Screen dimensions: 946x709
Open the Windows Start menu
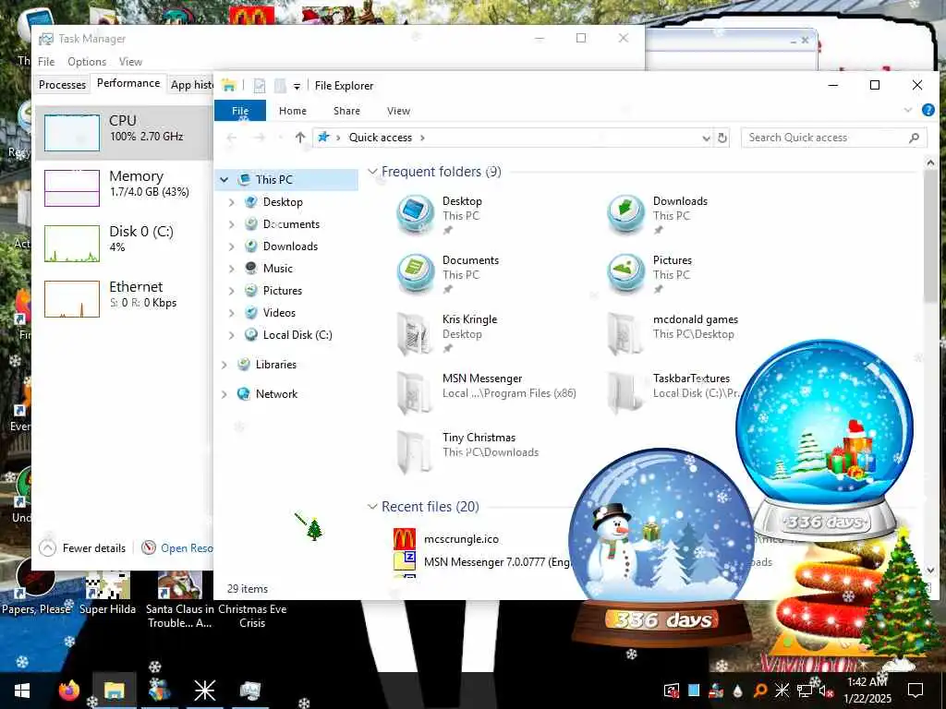(x=22, y=690)
